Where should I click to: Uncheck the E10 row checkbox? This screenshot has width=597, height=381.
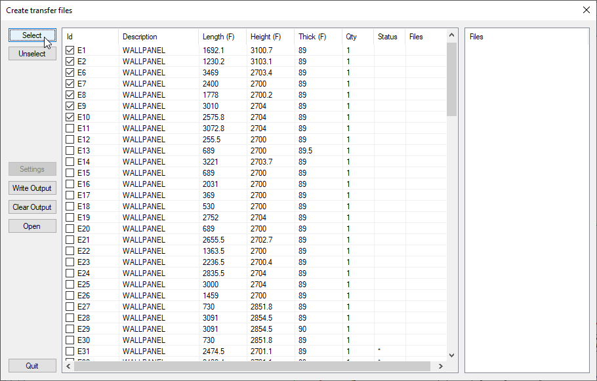click(x=70, y=117)
